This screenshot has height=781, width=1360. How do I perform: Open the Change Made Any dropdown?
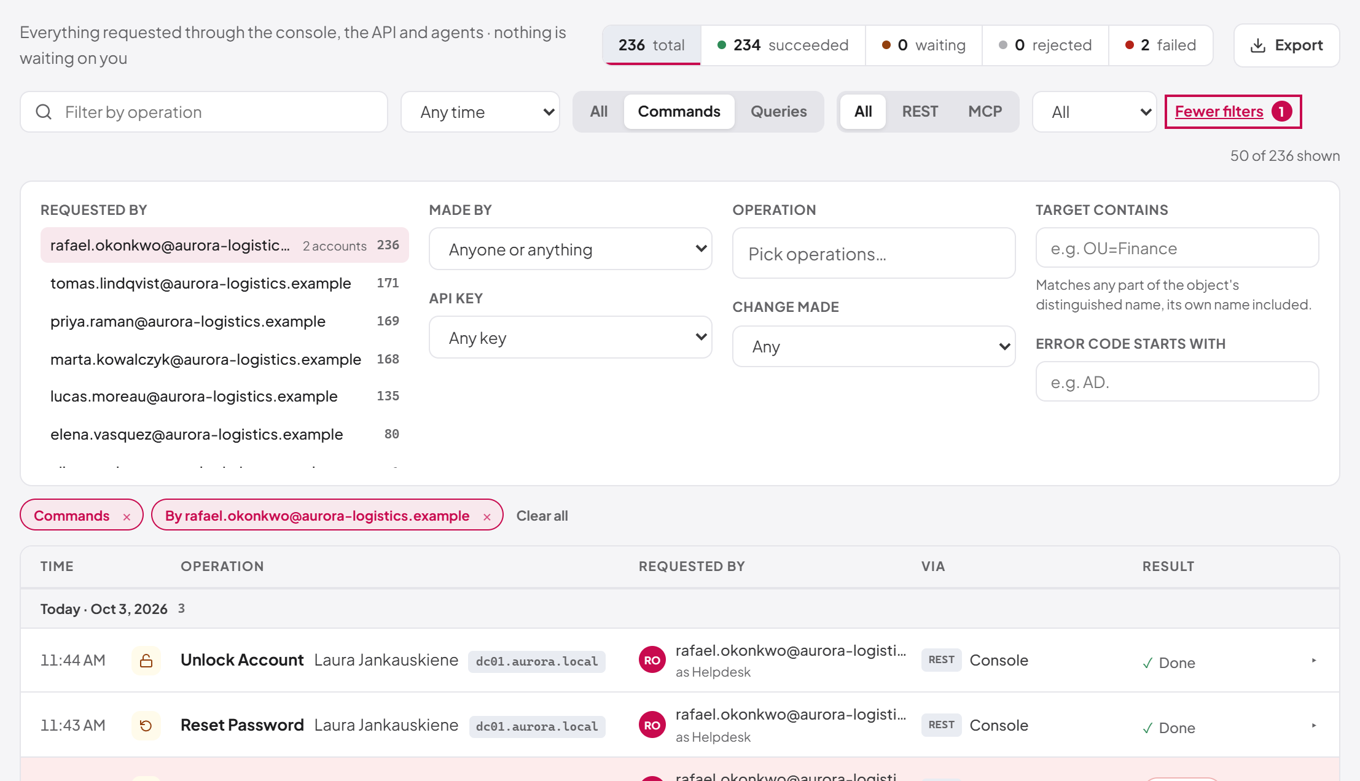pyautogui.click(x=873, y=346)
